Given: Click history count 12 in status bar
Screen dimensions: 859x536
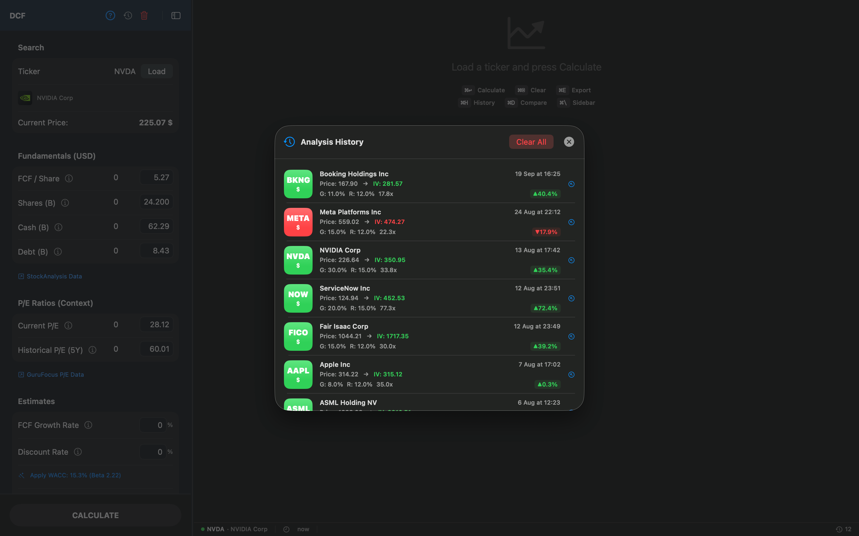Looking at the screenshot, I should pos(844,529).
